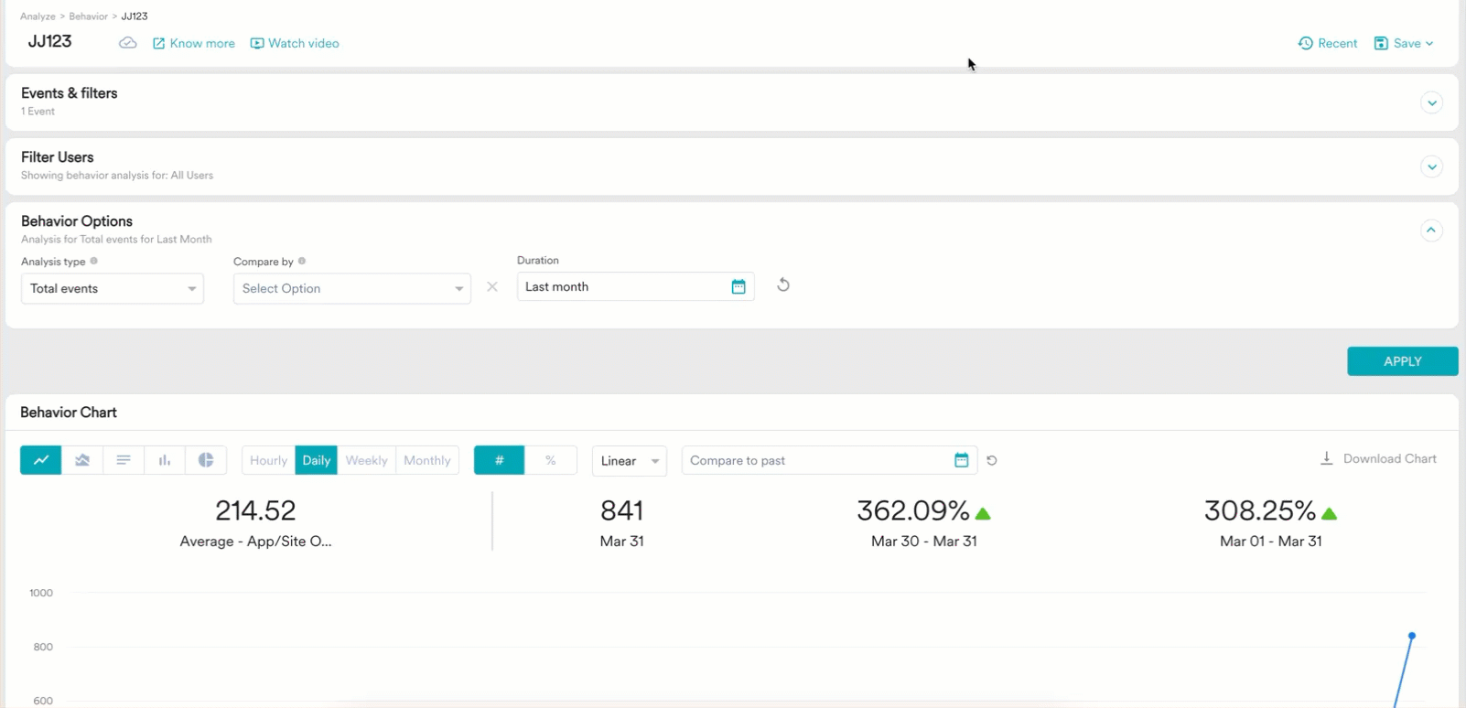Open the Linear scale dropdown

630,460
